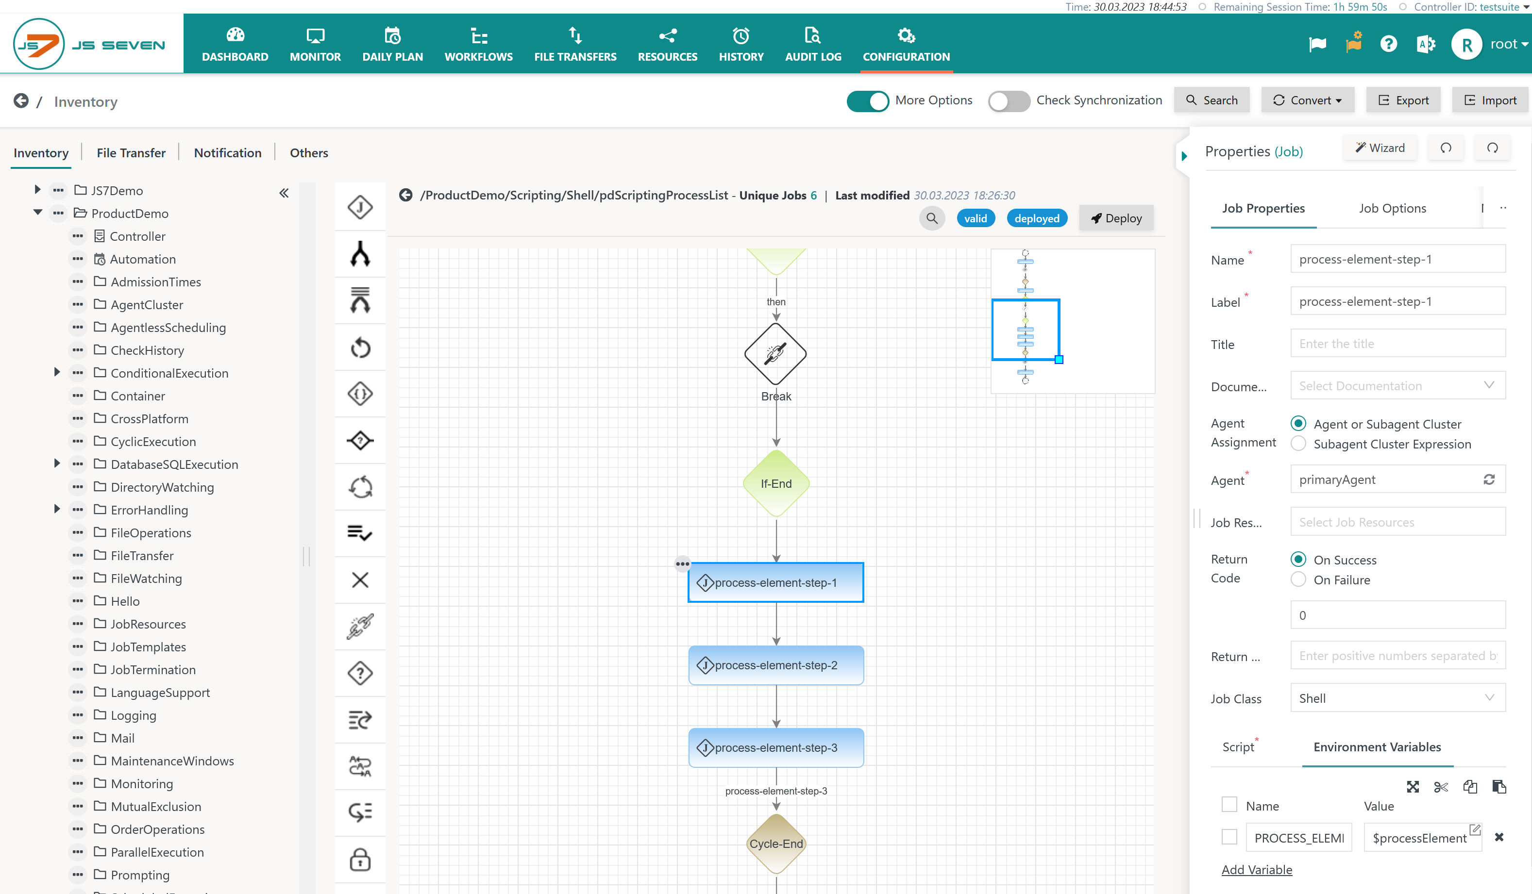Collapse the inventory tree panel
1532x894 pixels.
pyautogui.click(x=284, y=193)
